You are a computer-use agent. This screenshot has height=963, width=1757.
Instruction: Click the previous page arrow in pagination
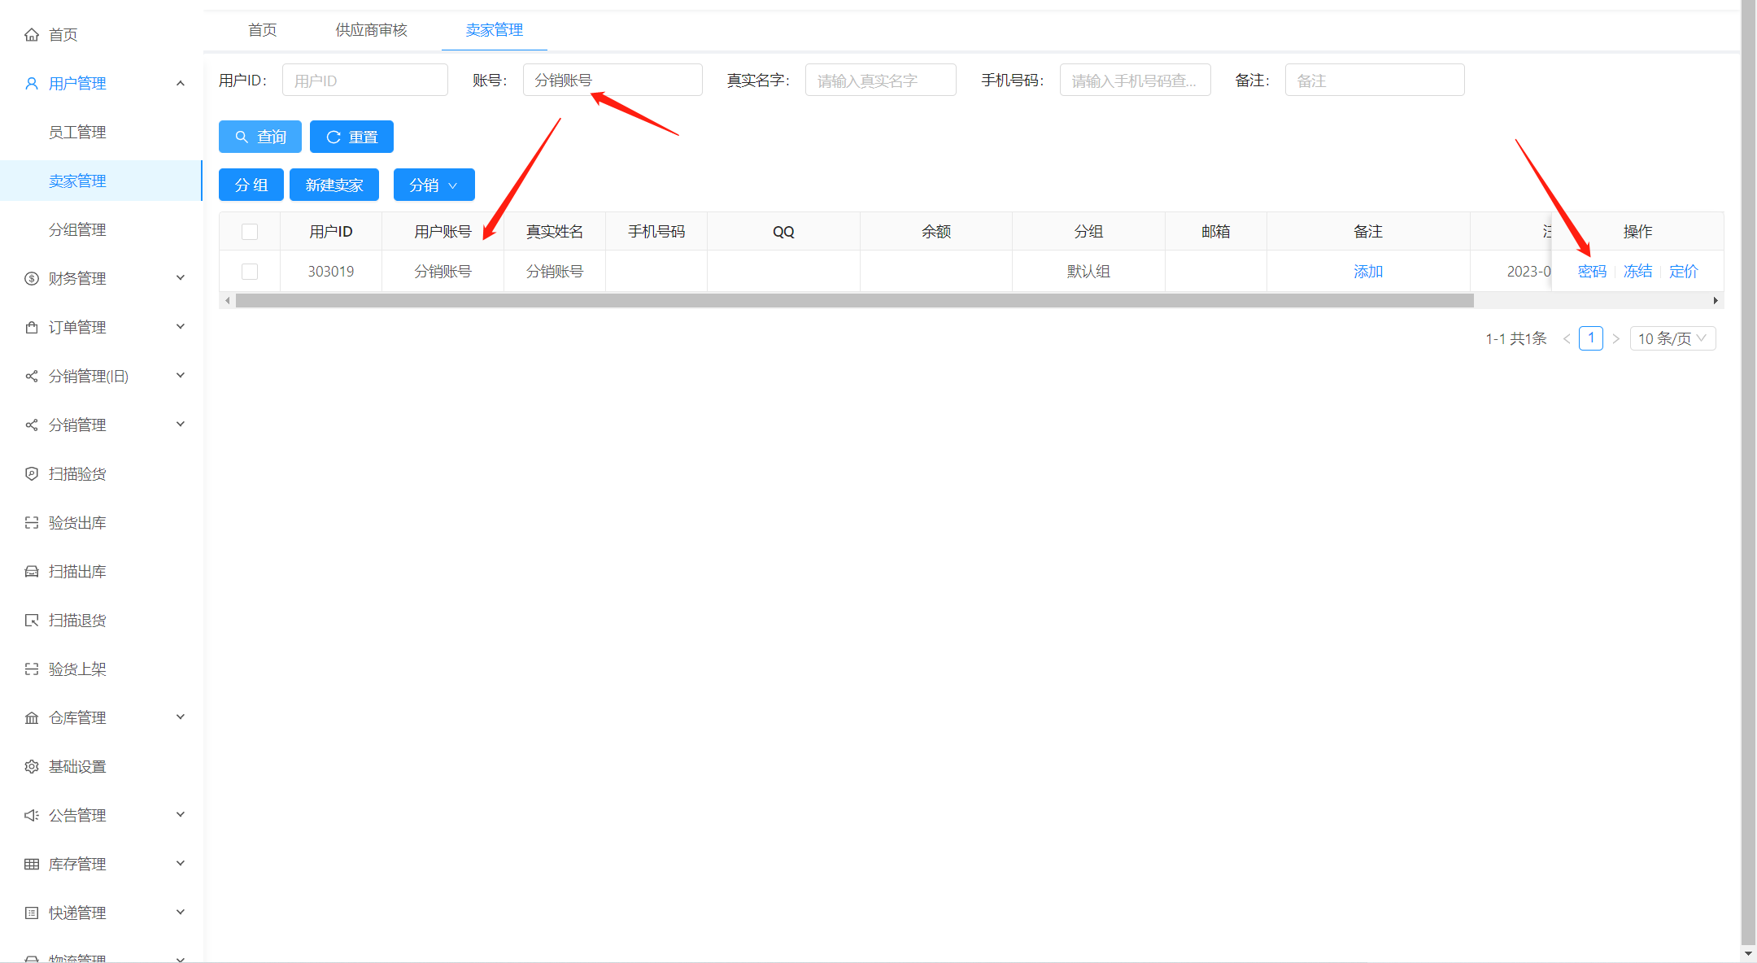tap(1566, 338)
